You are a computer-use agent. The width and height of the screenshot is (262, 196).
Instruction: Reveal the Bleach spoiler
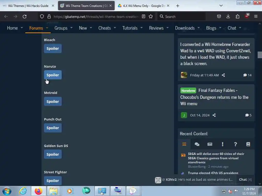pos(53,48)
